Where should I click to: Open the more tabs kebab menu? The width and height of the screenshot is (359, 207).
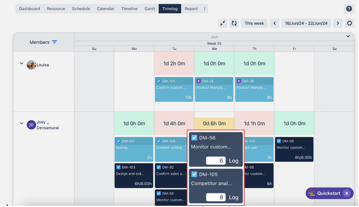pos(204,9)
